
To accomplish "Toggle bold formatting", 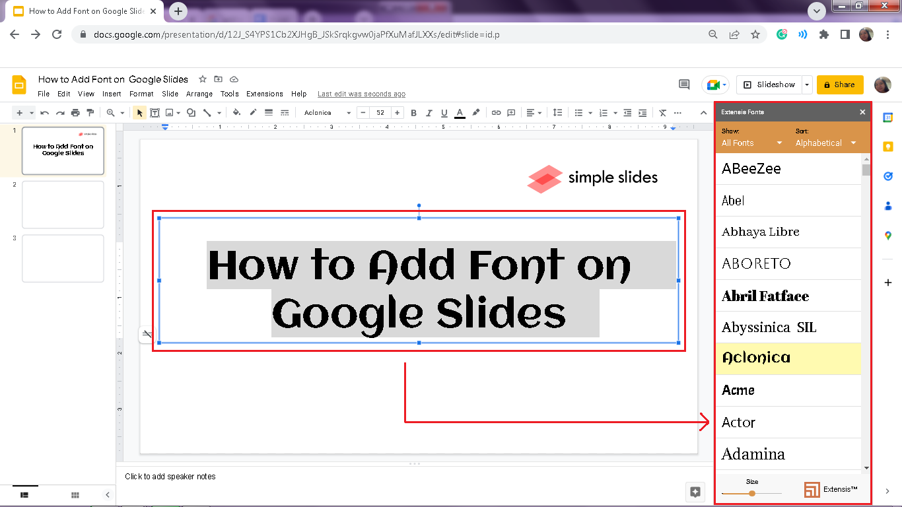I will point(413,112).
